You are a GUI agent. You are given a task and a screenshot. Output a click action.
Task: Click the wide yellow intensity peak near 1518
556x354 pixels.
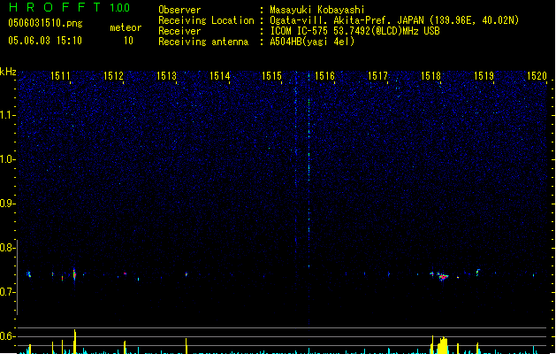[443, 345]
